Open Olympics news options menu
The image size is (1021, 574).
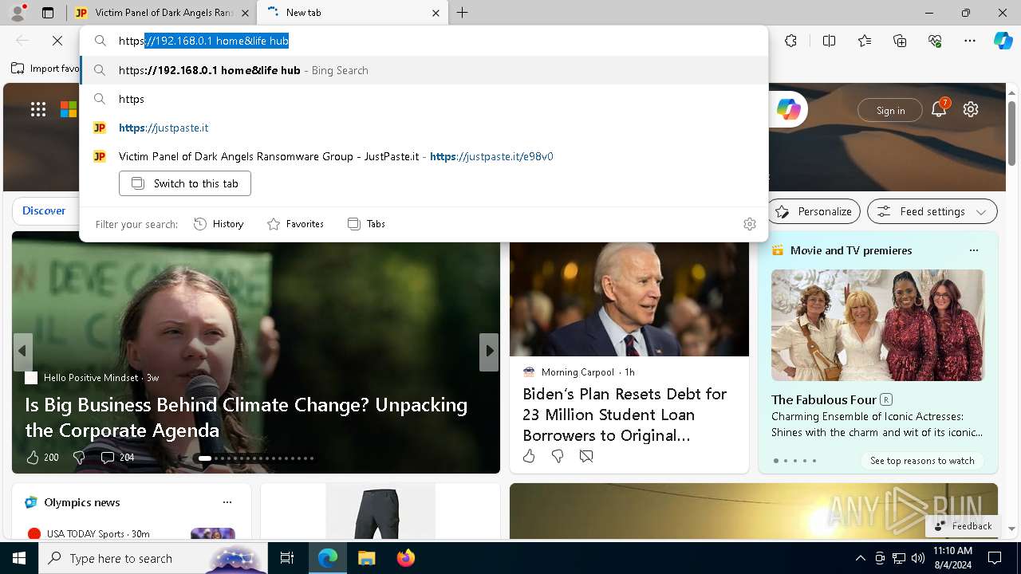[x=227, y=502]
